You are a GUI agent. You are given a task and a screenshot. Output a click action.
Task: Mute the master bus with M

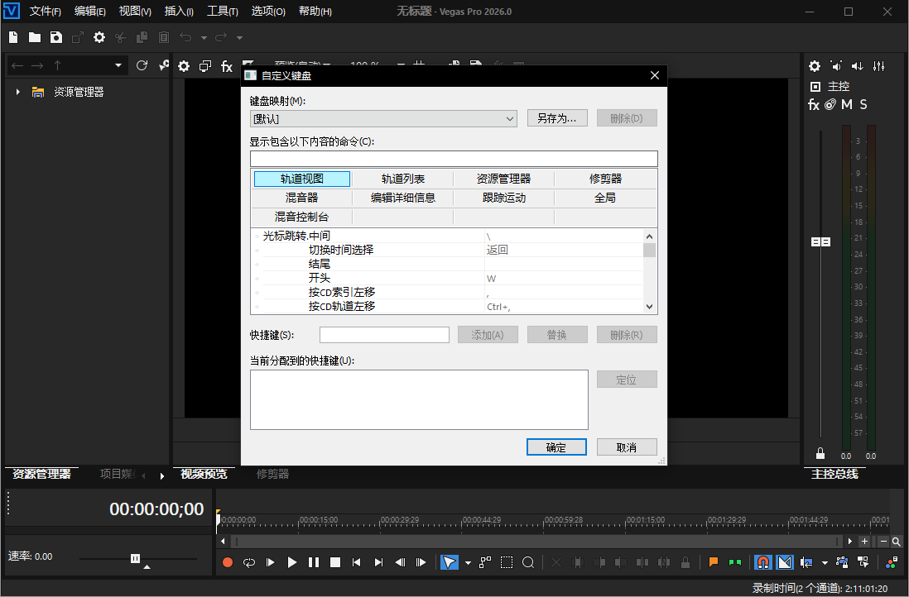pos(847,105)
